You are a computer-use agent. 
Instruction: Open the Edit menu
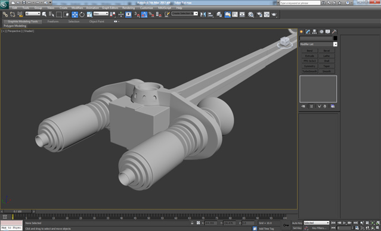(15, 8)
